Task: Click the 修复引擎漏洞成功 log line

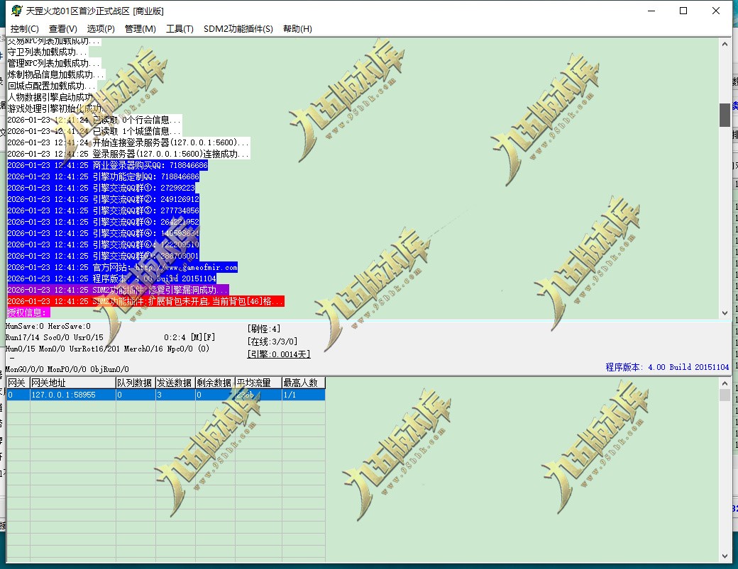Action: pyautogui.click(x=118, y=290)
